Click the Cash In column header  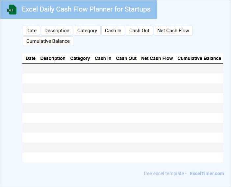coord(103,58)
